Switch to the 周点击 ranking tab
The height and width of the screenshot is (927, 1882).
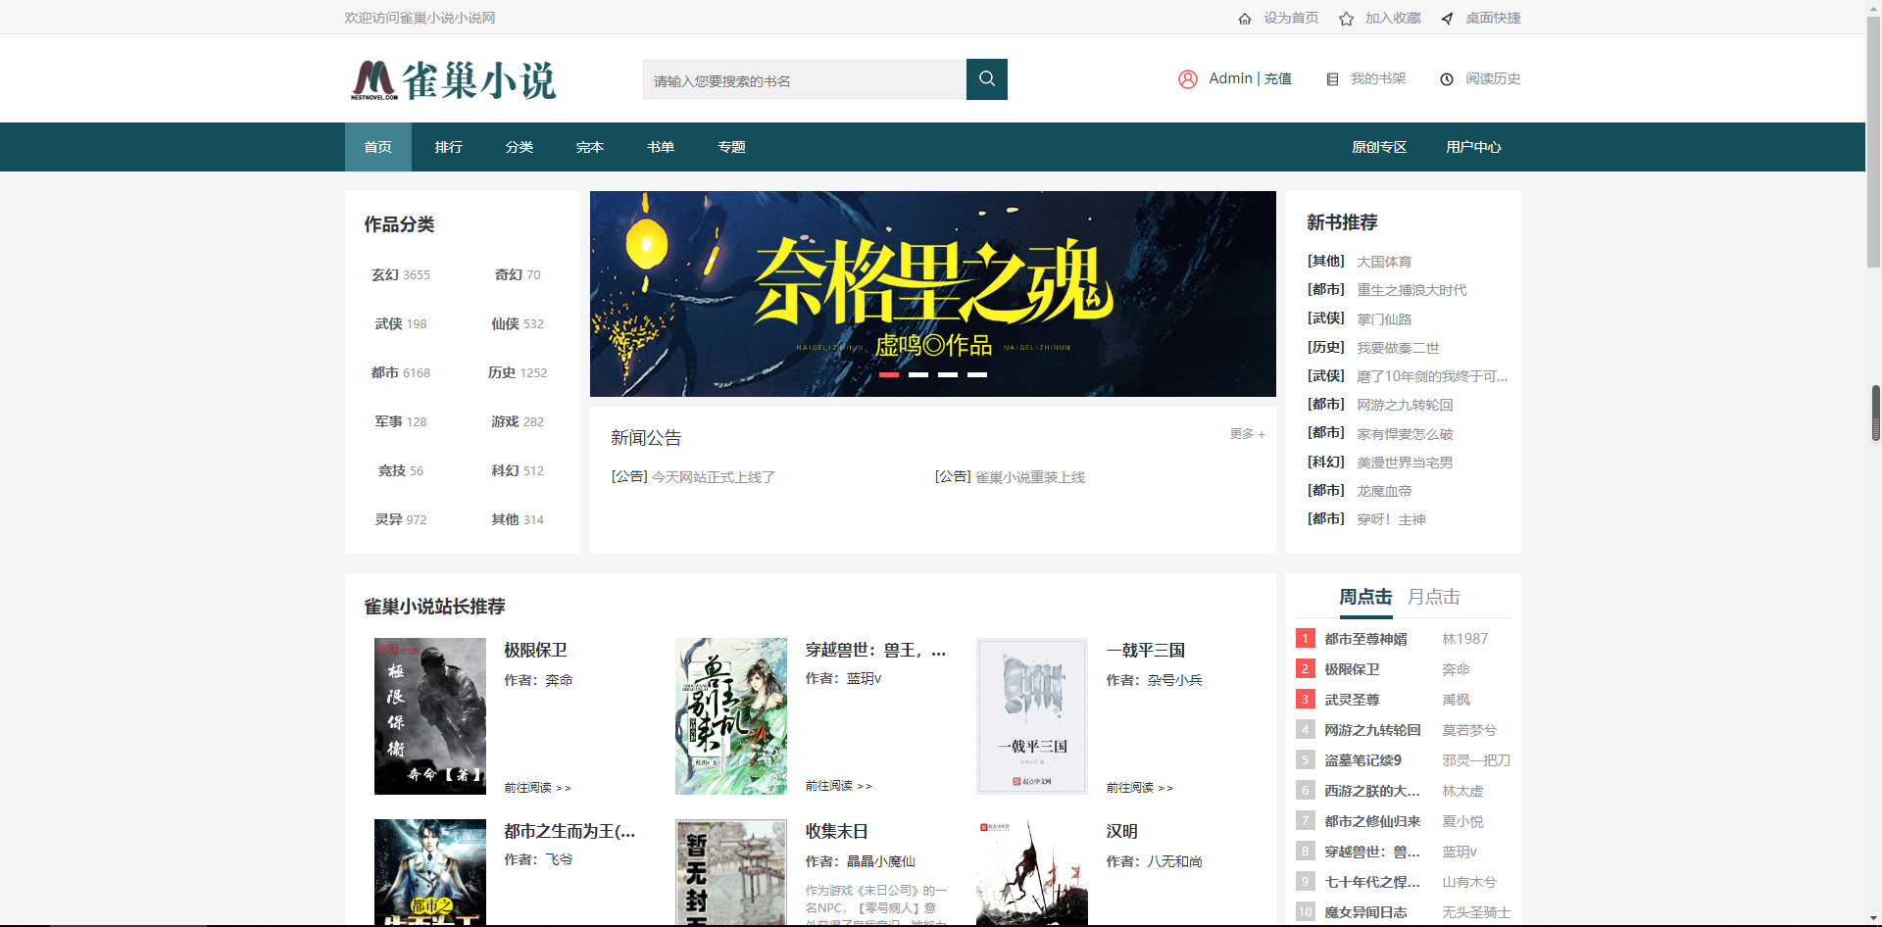tap(1365, 597)
